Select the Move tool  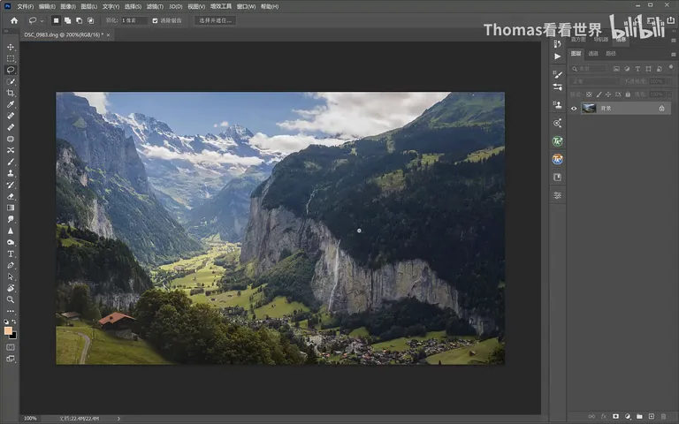point(11,47)
